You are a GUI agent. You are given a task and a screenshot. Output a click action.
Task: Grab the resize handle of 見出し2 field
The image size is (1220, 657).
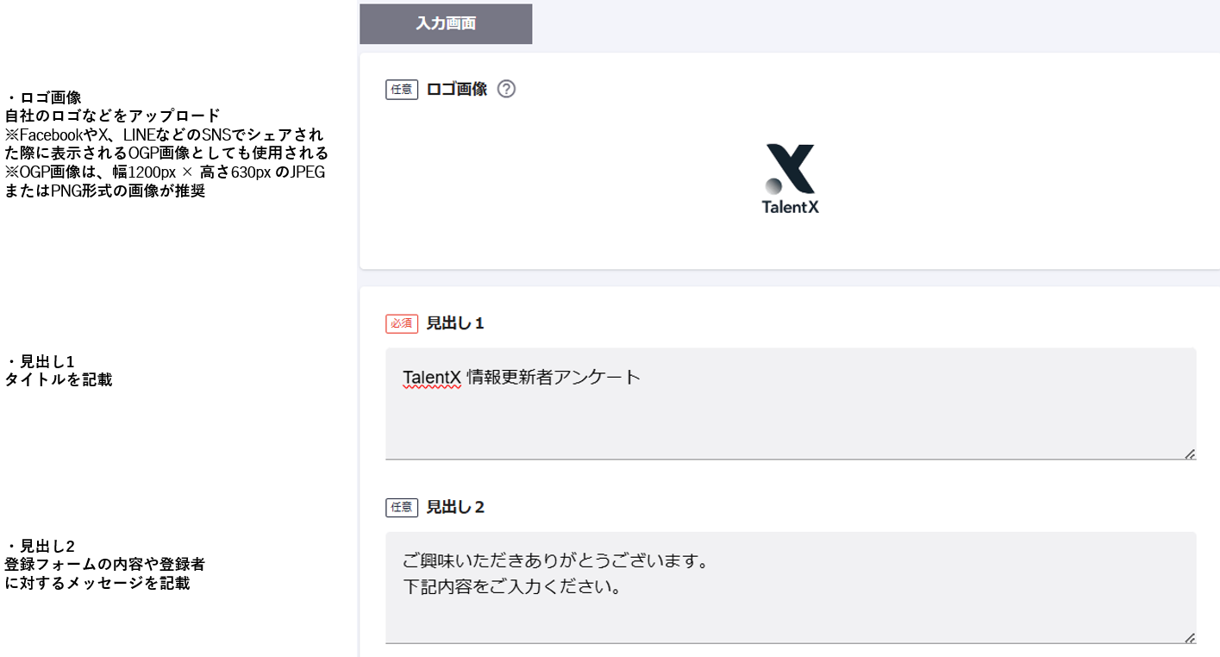1189,638
